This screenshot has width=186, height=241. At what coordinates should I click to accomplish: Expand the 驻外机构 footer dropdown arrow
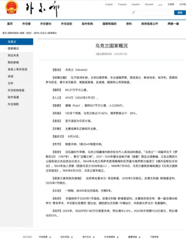(x=72, y=237)
